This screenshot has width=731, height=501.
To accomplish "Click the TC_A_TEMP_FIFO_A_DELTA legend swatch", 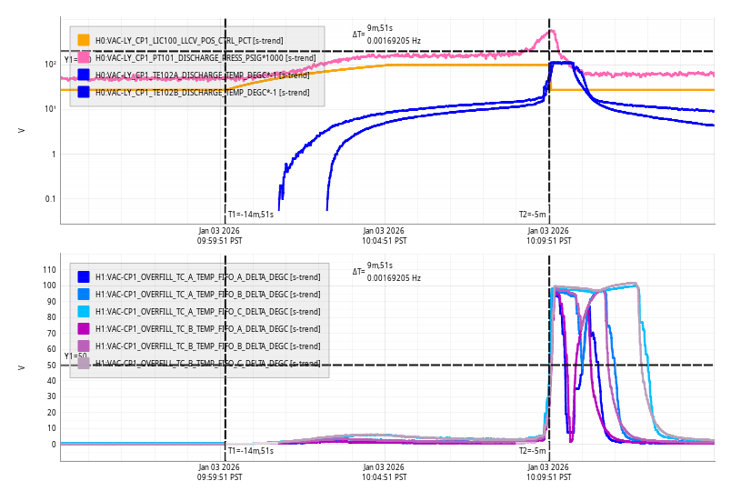I will coord(84,276).
